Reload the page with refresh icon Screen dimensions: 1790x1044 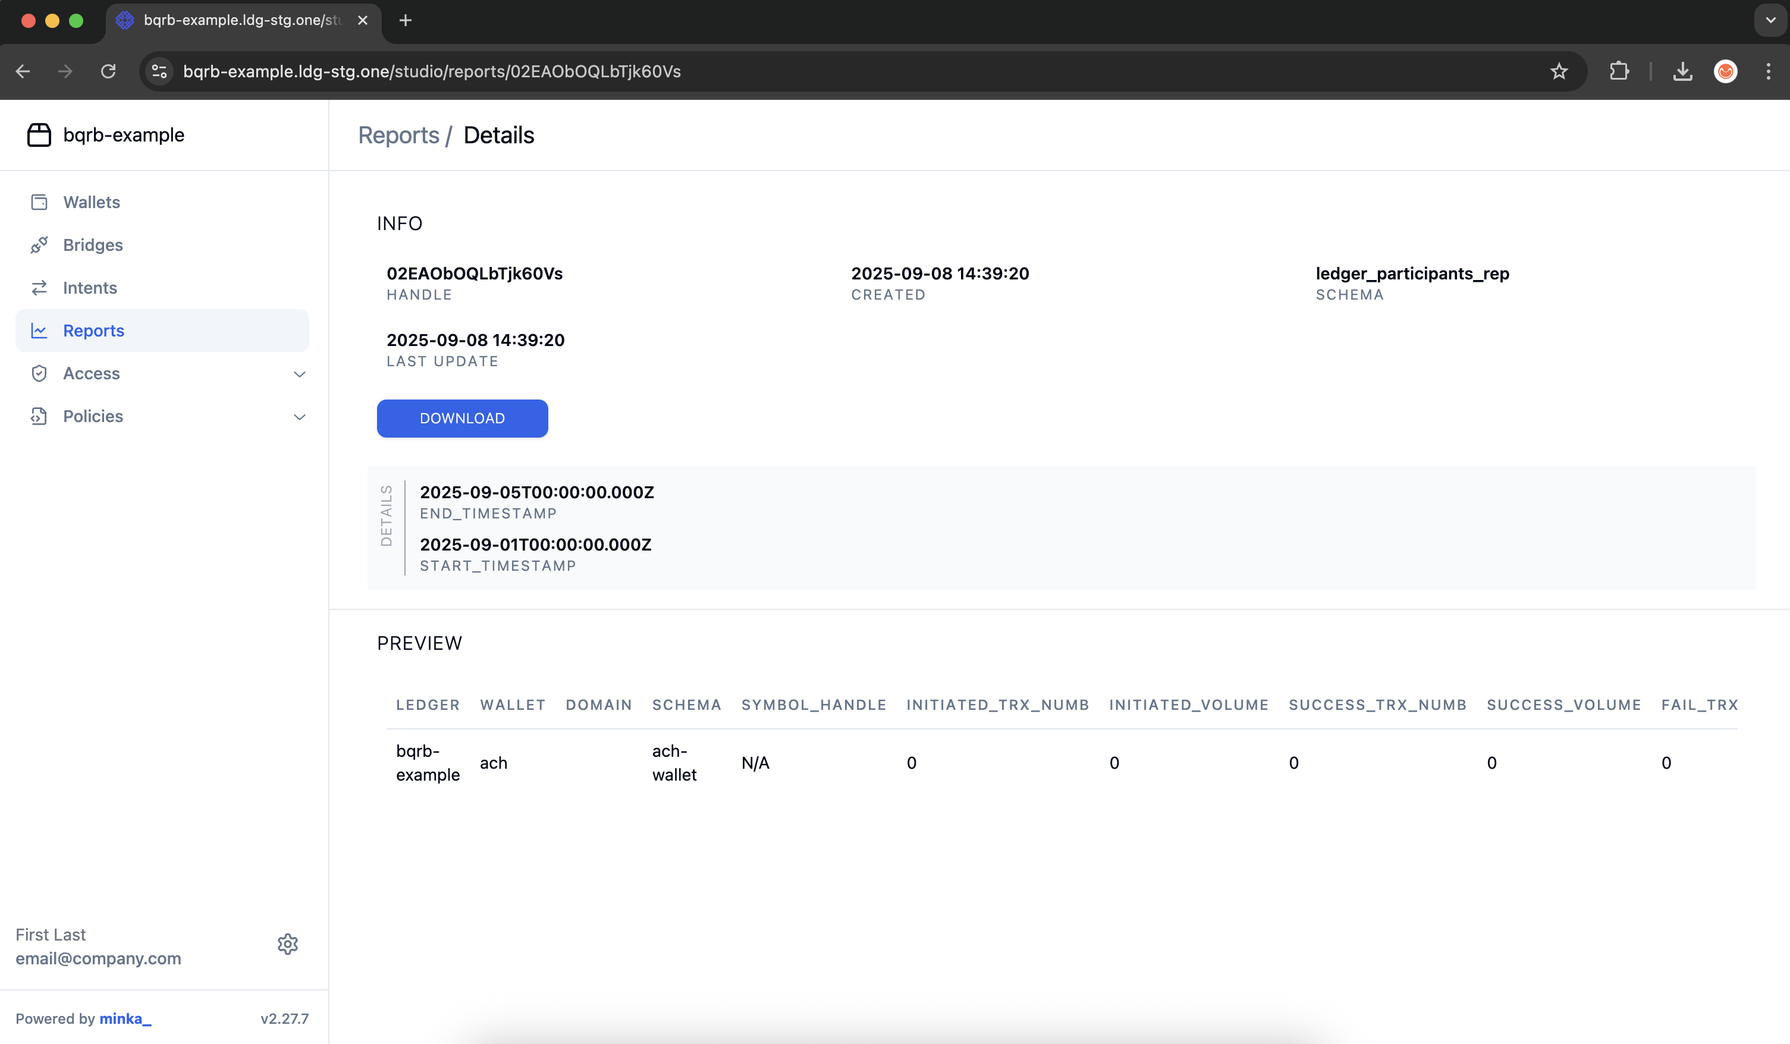108,71
